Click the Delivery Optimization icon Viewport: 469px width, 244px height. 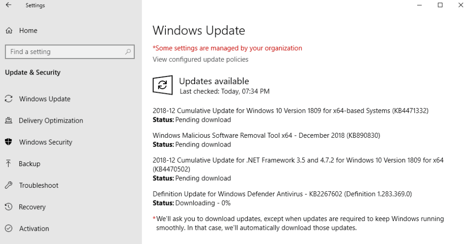click(9, 120)
